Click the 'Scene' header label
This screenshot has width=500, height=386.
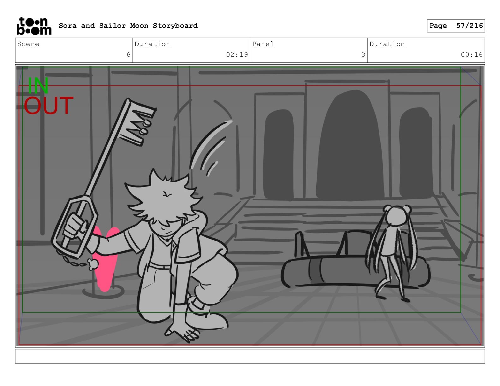coord(28,44)
